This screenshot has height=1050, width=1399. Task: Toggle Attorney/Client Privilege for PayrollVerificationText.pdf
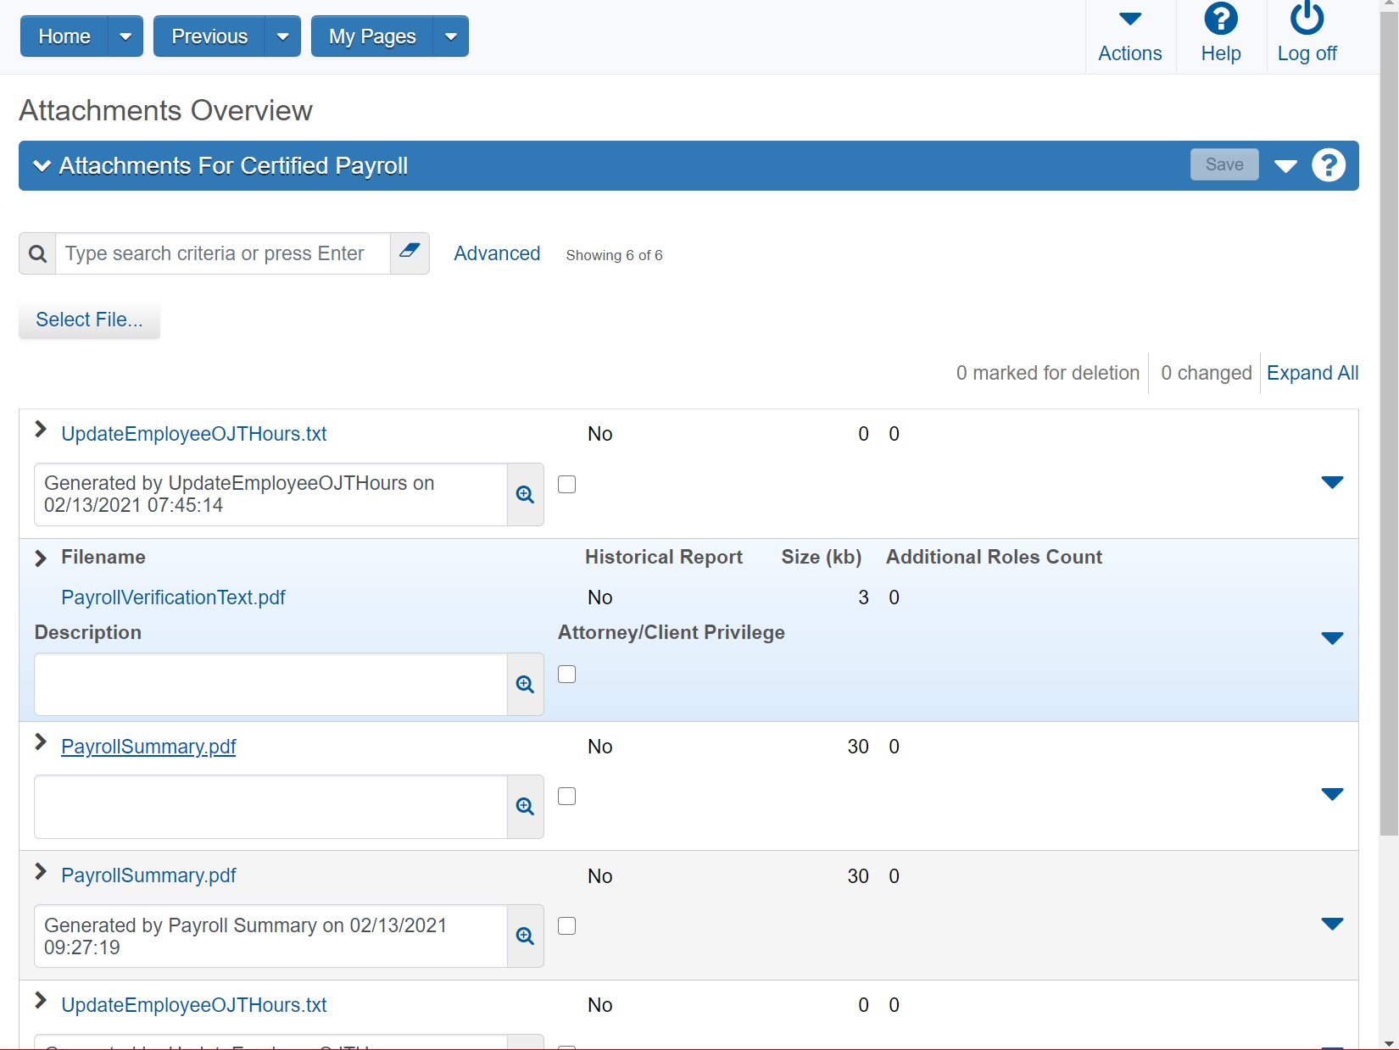coord(567,674)
